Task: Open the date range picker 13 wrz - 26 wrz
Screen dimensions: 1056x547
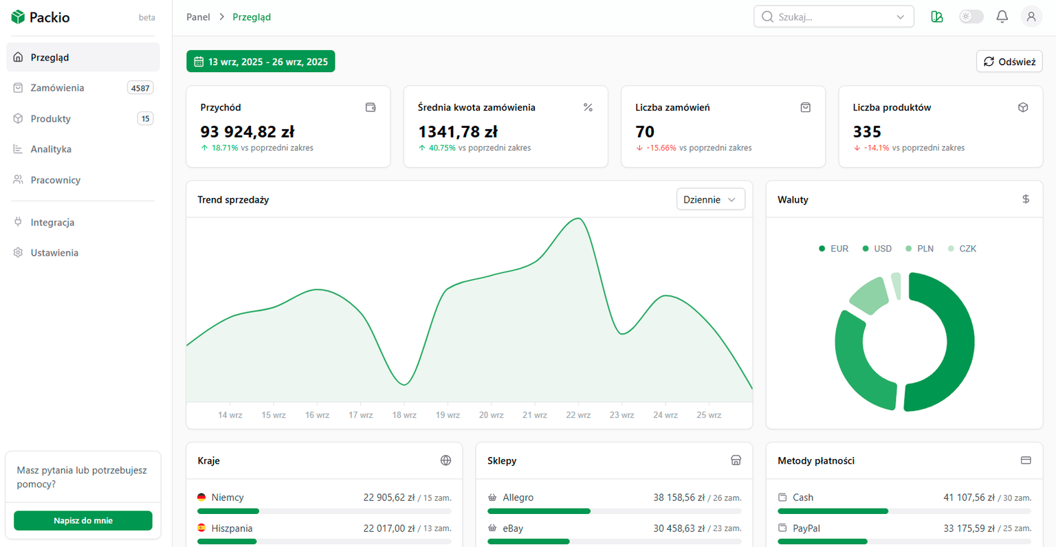Action: [261, 62]
